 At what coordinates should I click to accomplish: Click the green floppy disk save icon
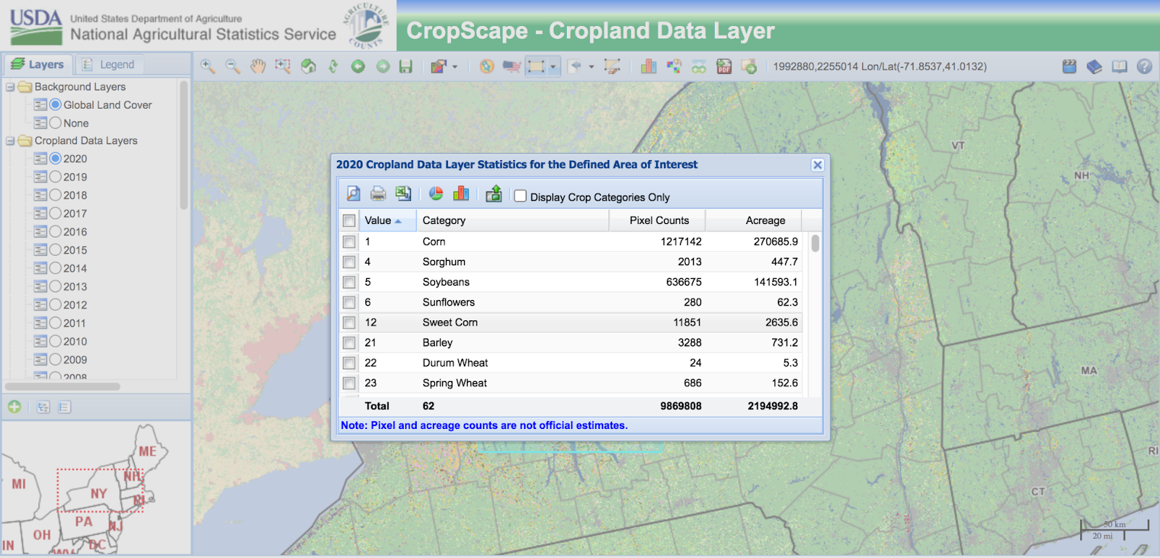[406, 67]
